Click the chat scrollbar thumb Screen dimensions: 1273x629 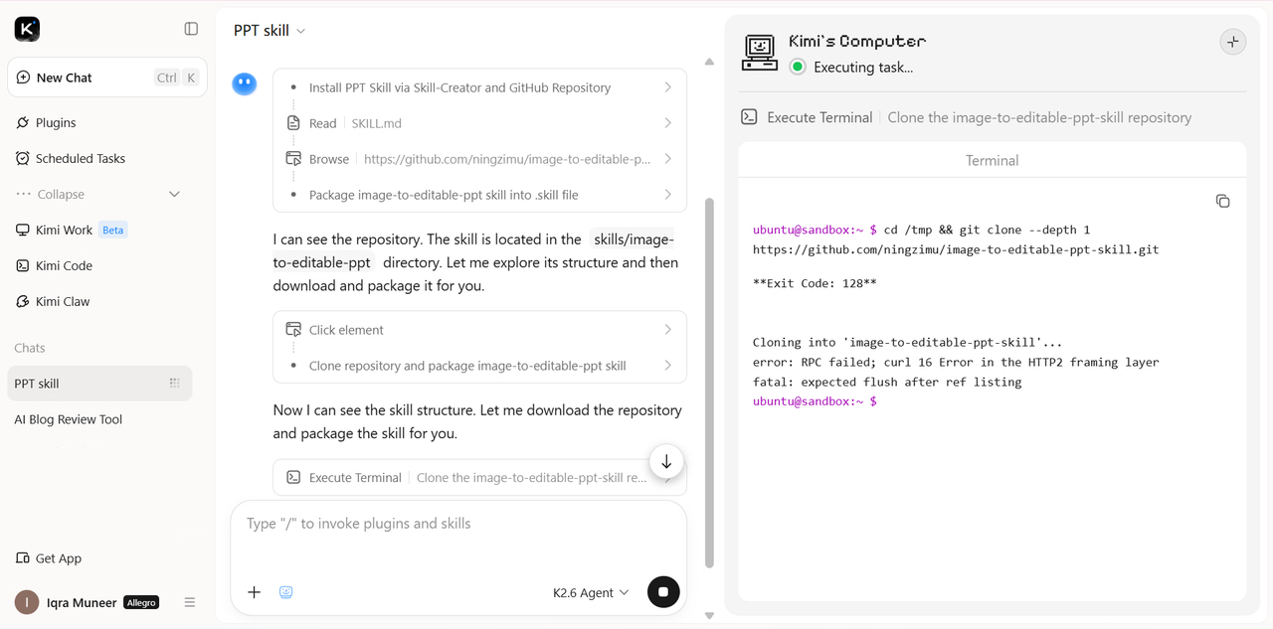pyautogui.click(x=709, y=383)
